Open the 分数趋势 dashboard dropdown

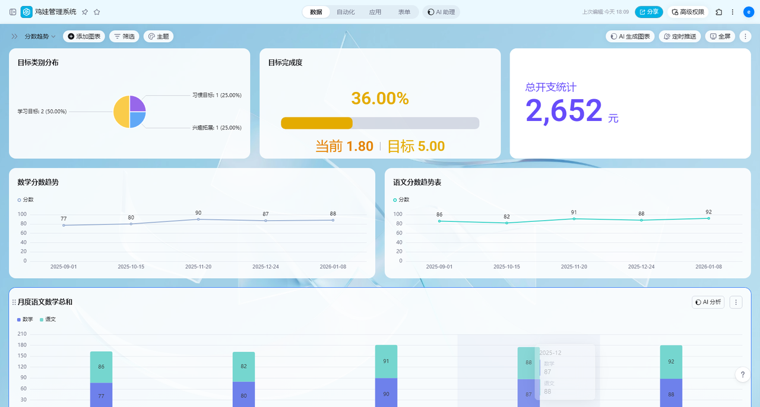coord(40,36)
